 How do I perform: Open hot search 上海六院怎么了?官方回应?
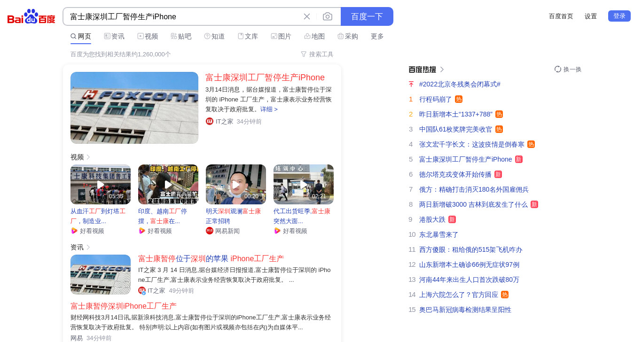pyautogui.click(x=459, y=295)
